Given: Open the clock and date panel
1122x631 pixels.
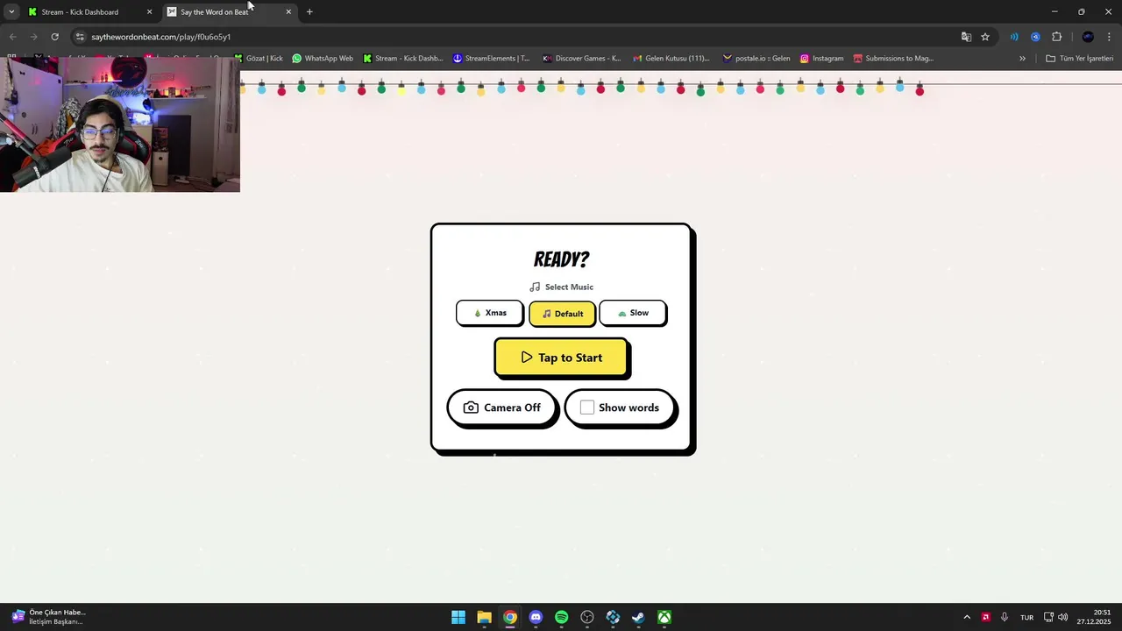Looking at the screenshot, I should coord(1095,617).
